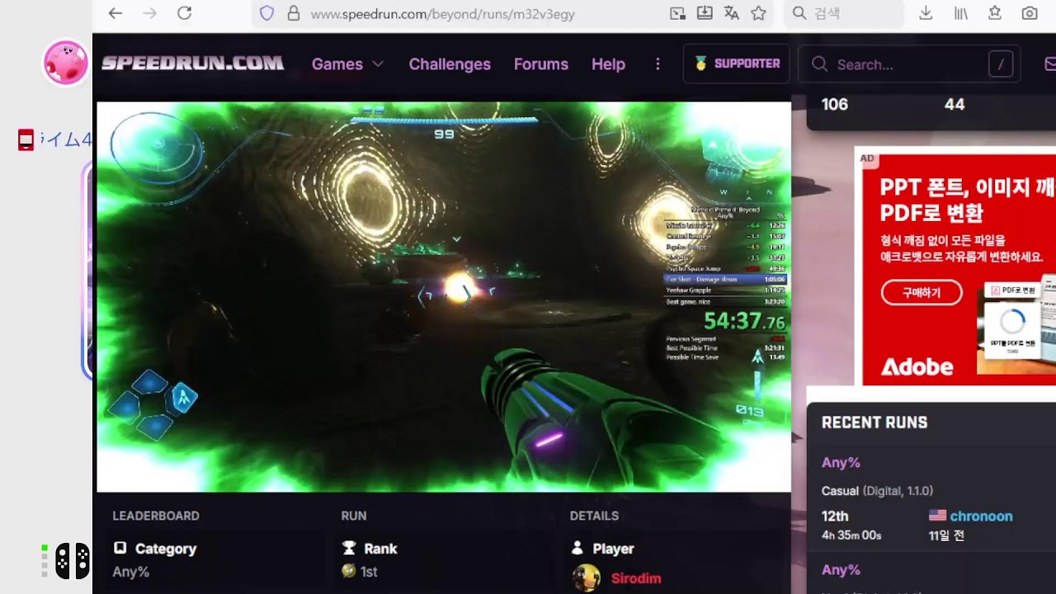Click the red Switch icon beside Japanese text
1056x594 pixels.
coord(26,140)
